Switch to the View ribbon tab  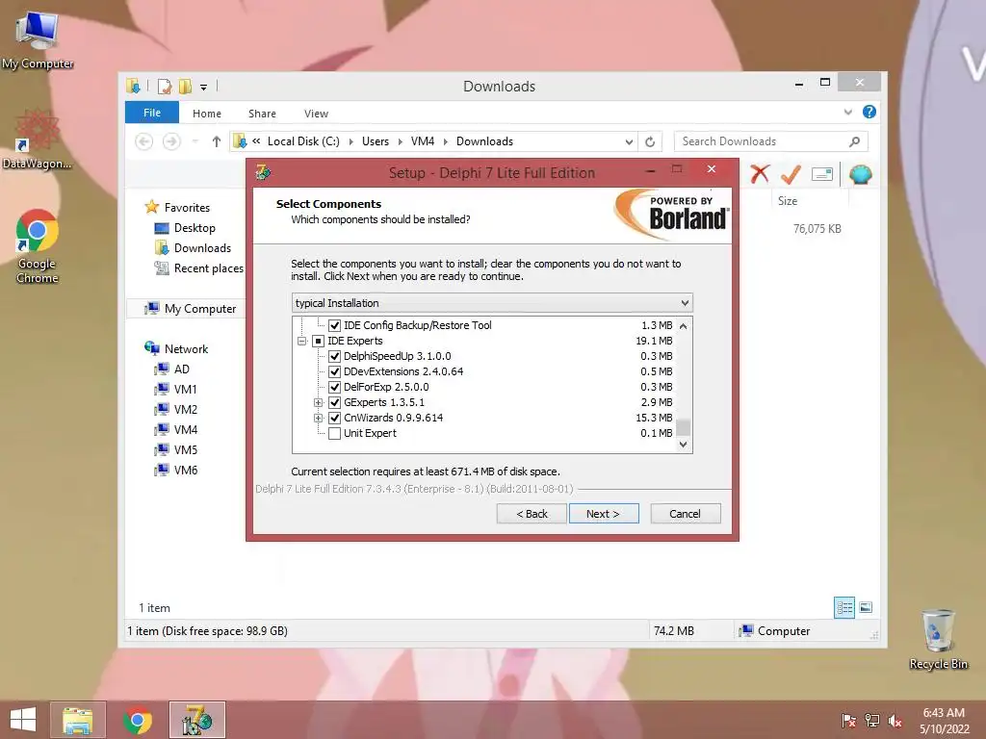click(x=316, y=114)
